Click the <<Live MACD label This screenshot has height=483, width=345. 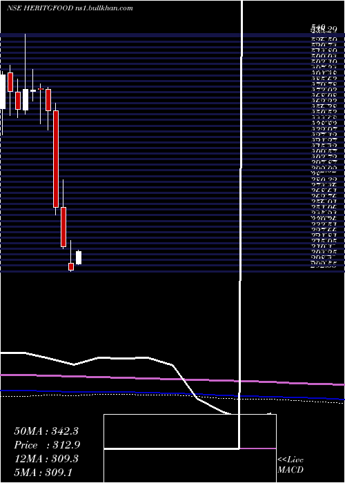point(290,465)
